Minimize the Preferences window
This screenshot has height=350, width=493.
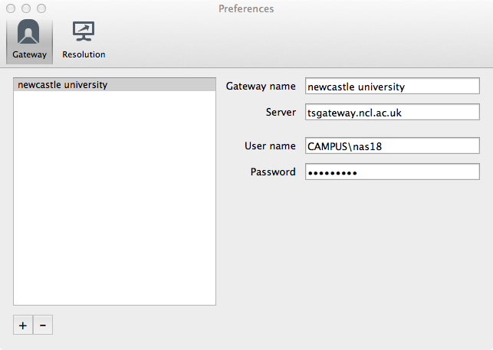26,8
